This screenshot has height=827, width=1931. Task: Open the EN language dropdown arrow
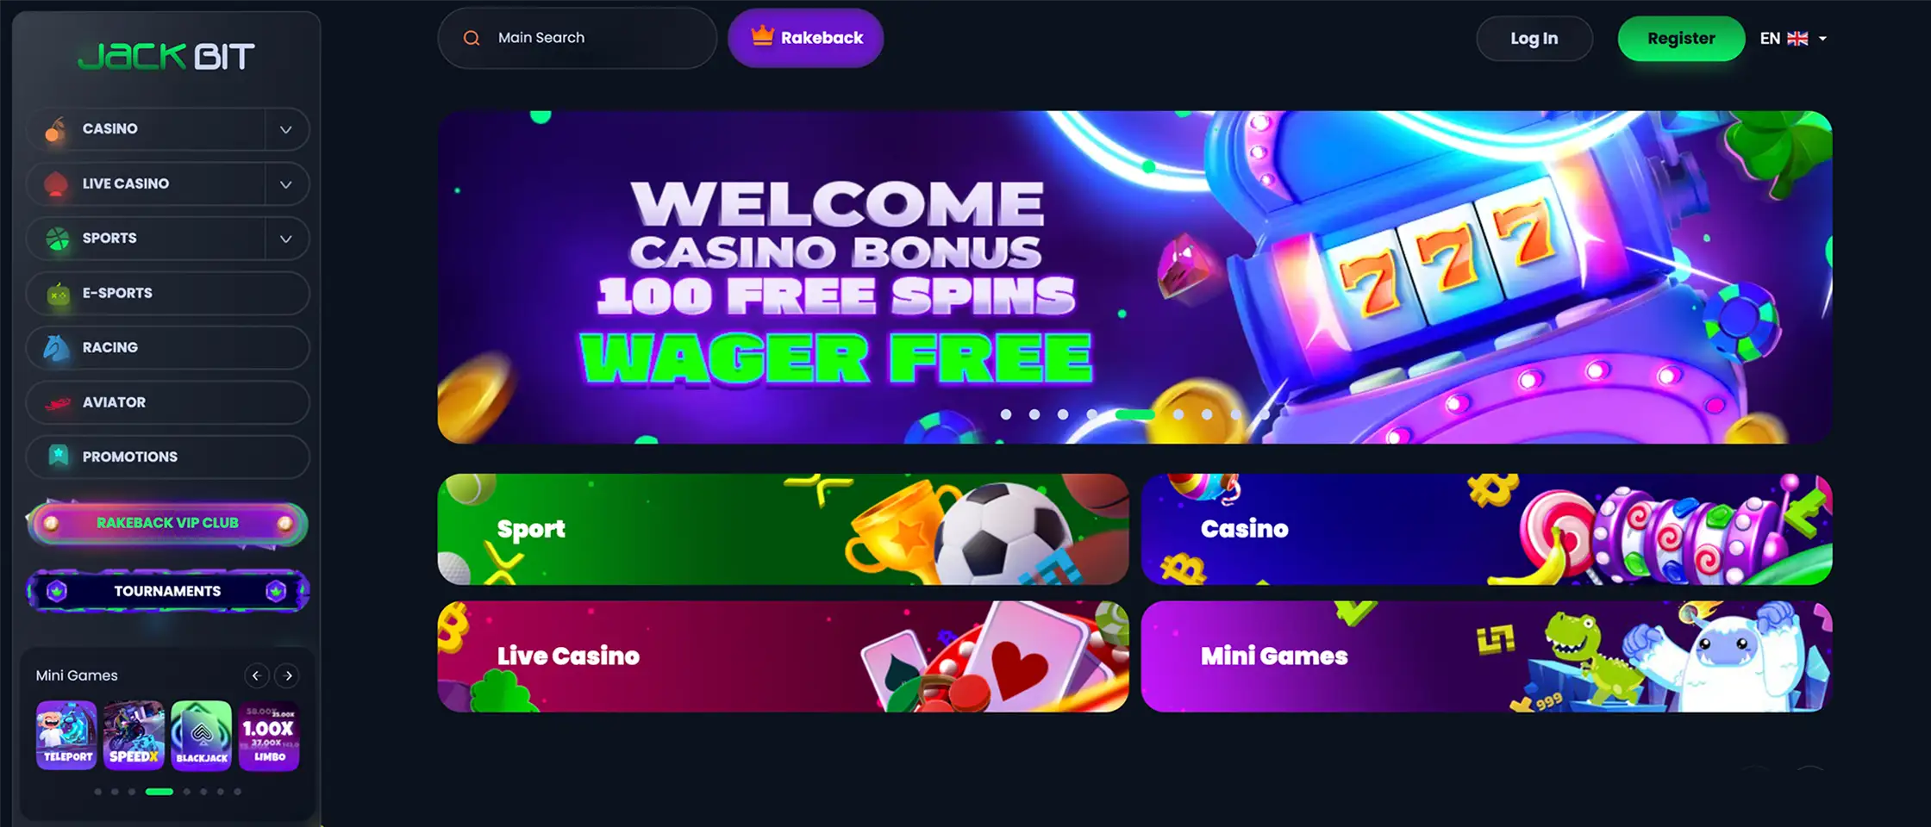click(x=1822, y=39)
